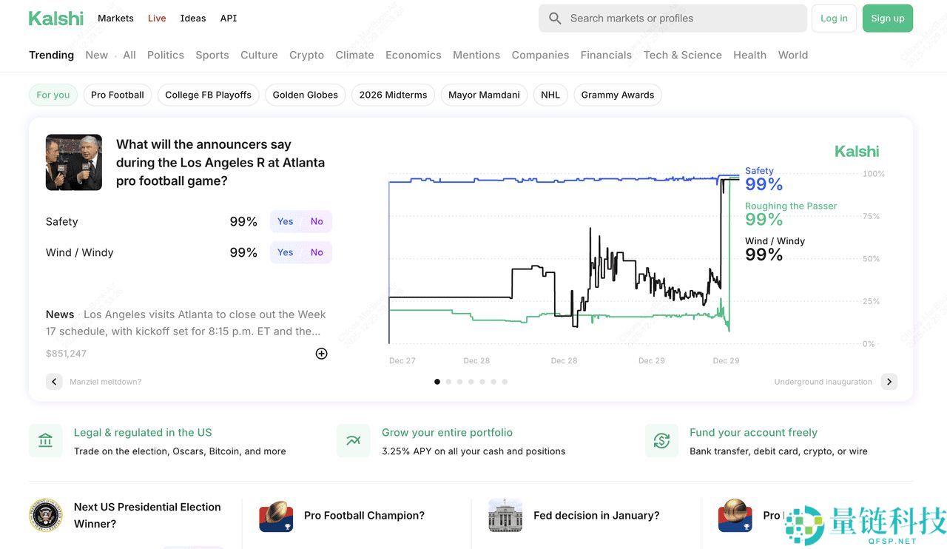Switch to the Politics tab

click(166, 55)
